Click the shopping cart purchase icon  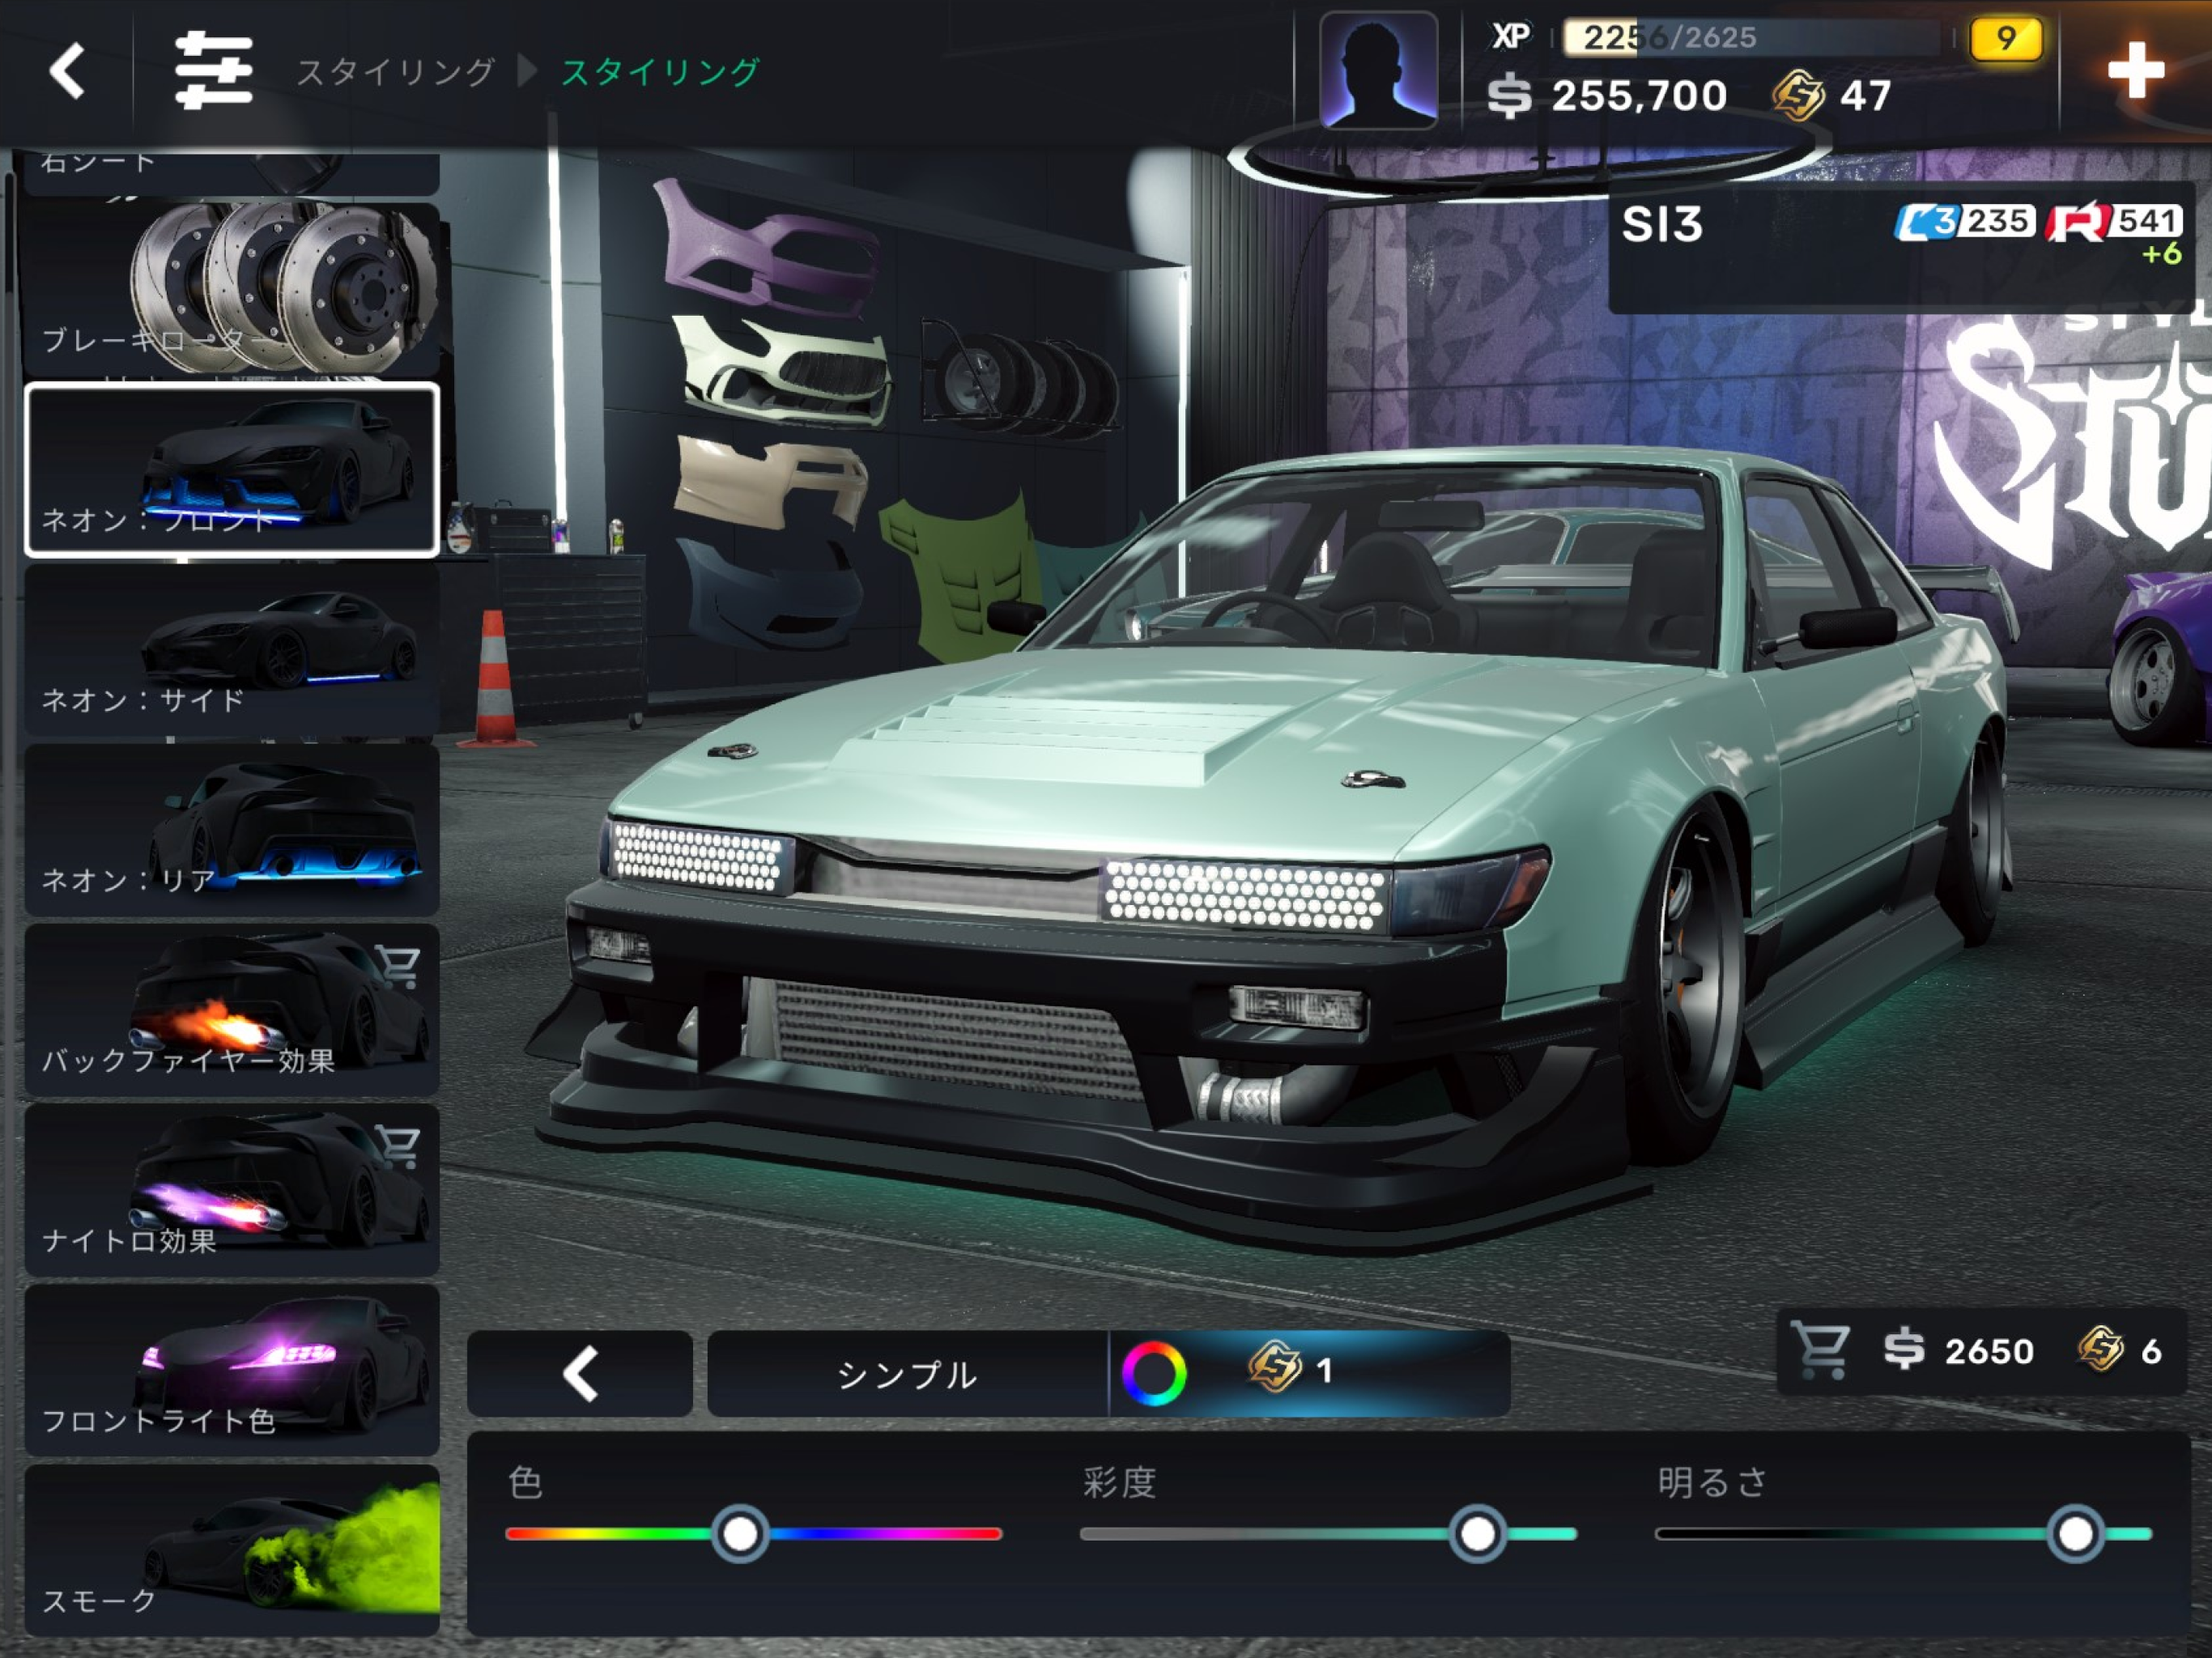pyautogui.click(x=1821, y=1350)
